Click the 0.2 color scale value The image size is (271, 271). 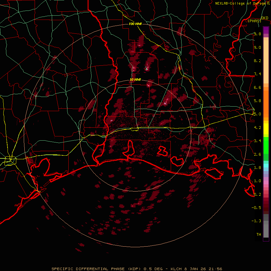click(x=257, y=195)
